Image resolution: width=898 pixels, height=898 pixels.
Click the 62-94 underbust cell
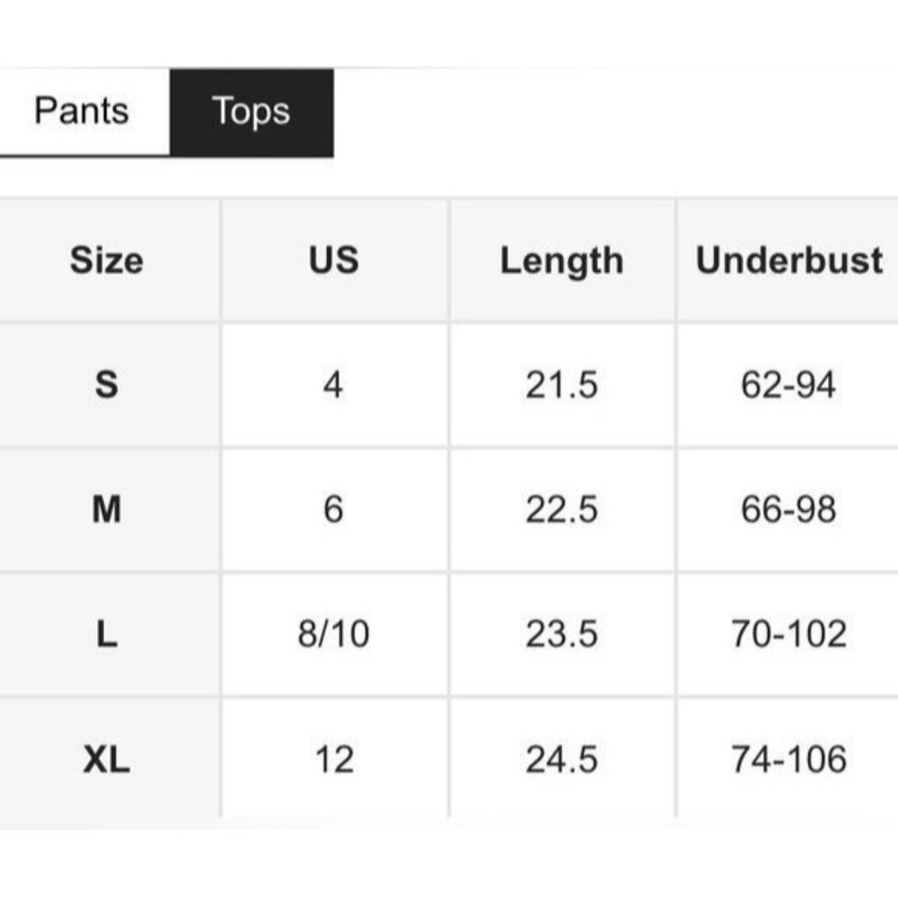788,385
